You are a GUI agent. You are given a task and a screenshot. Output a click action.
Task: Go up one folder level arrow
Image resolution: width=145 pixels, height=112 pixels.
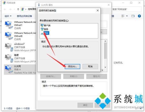coord(18,9)
